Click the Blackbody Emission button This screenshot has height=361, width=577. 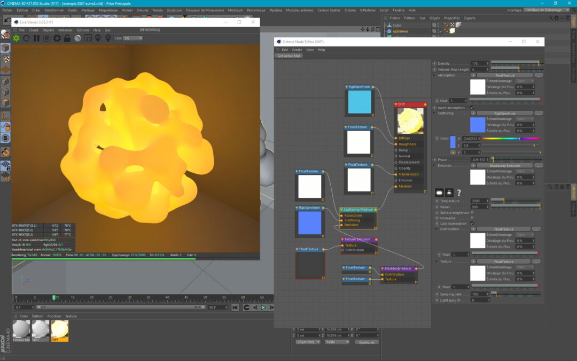[x=504, y=166]
